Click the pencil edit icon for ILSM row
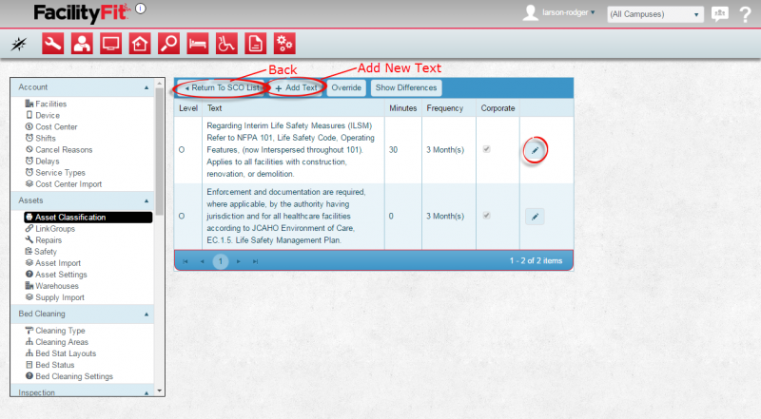Screen dimensions: 761x419 click(x=535, y=150)
